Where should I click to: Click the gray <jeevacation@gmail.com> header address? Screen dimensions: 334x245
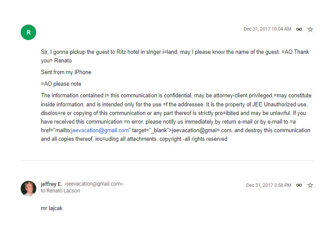(94, 184)
